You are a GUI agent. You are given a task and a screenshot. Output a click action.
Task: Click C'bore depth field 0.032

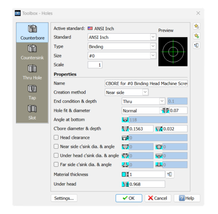point(175,129)
